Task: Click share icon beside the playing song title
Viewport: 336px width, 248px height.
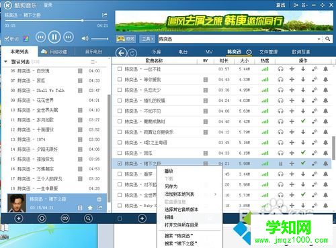Action: click(104, 15)
